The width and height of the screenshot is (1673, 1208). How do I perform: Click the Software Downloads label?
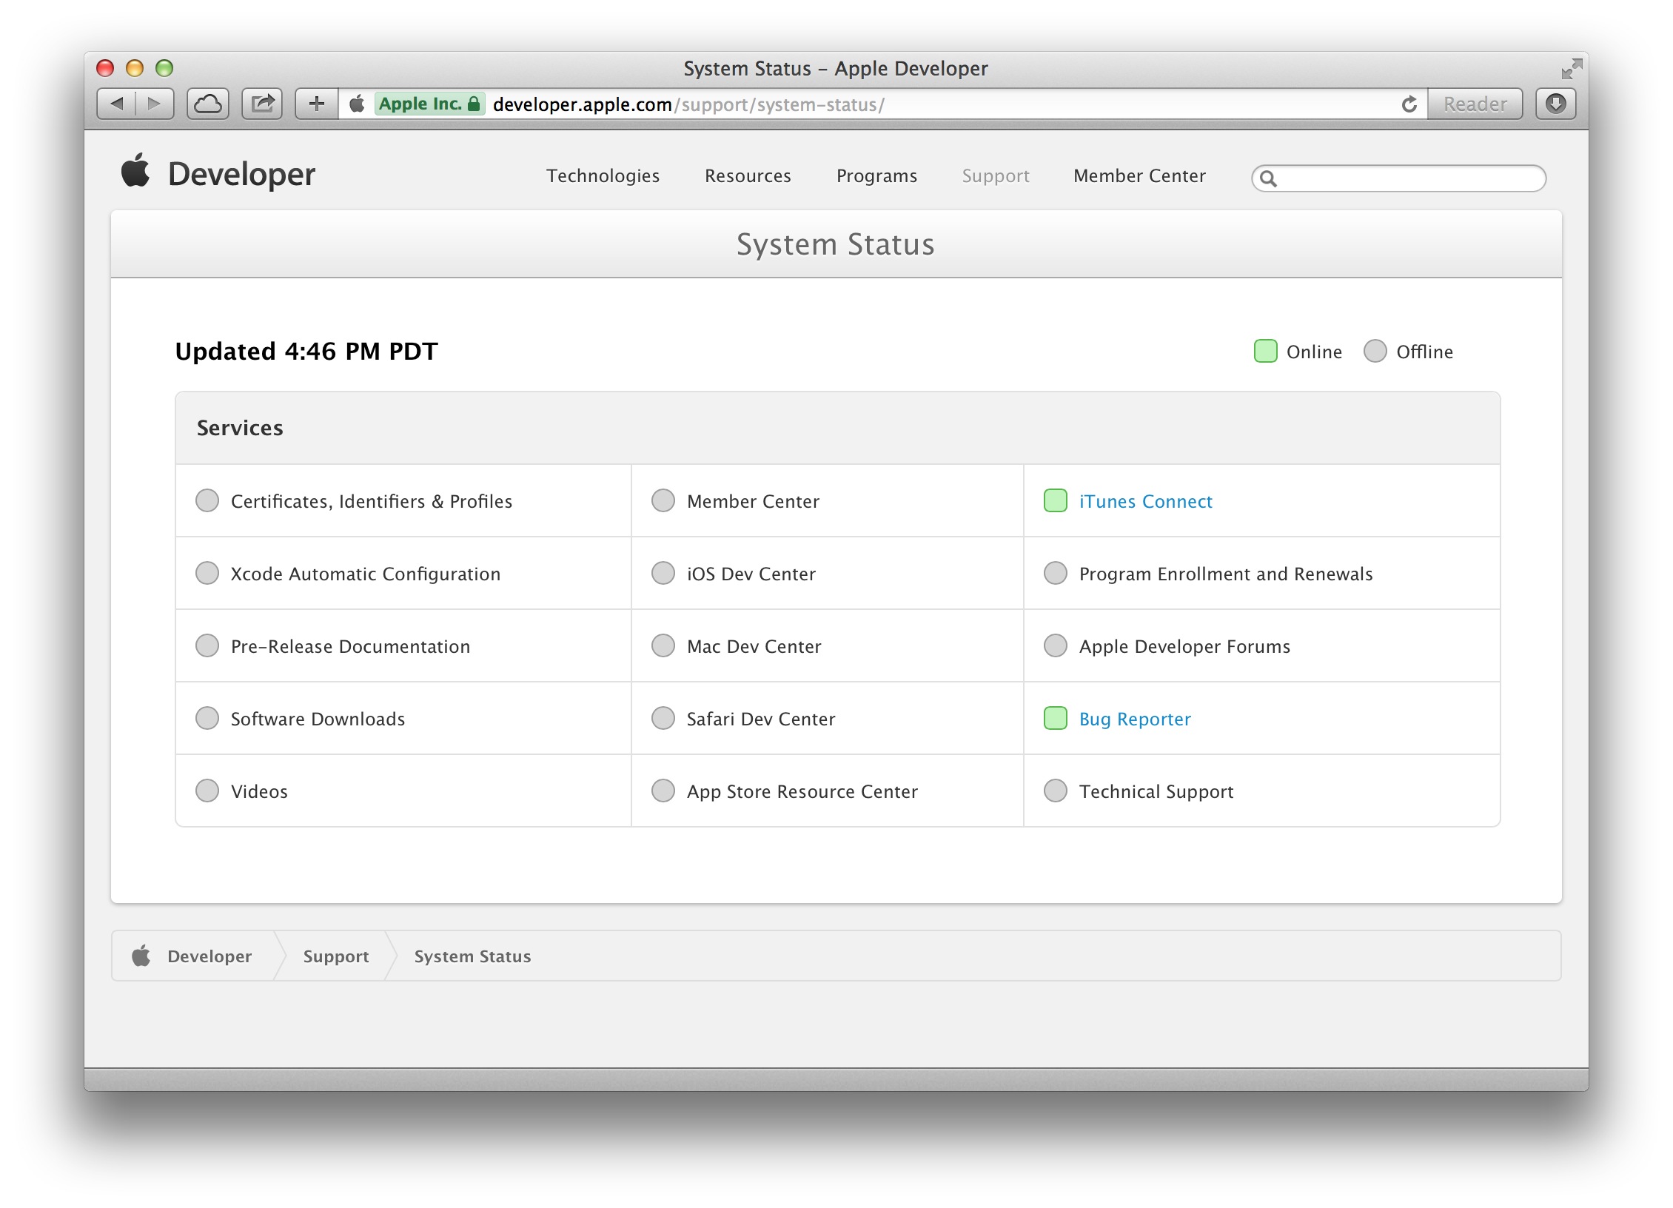[x=318, y=719]
